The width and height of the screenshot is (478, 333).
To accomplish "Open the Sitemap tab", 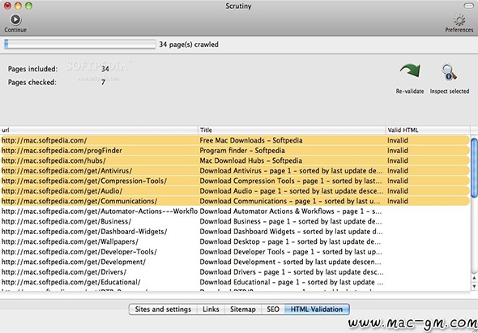I will point(243,310).
